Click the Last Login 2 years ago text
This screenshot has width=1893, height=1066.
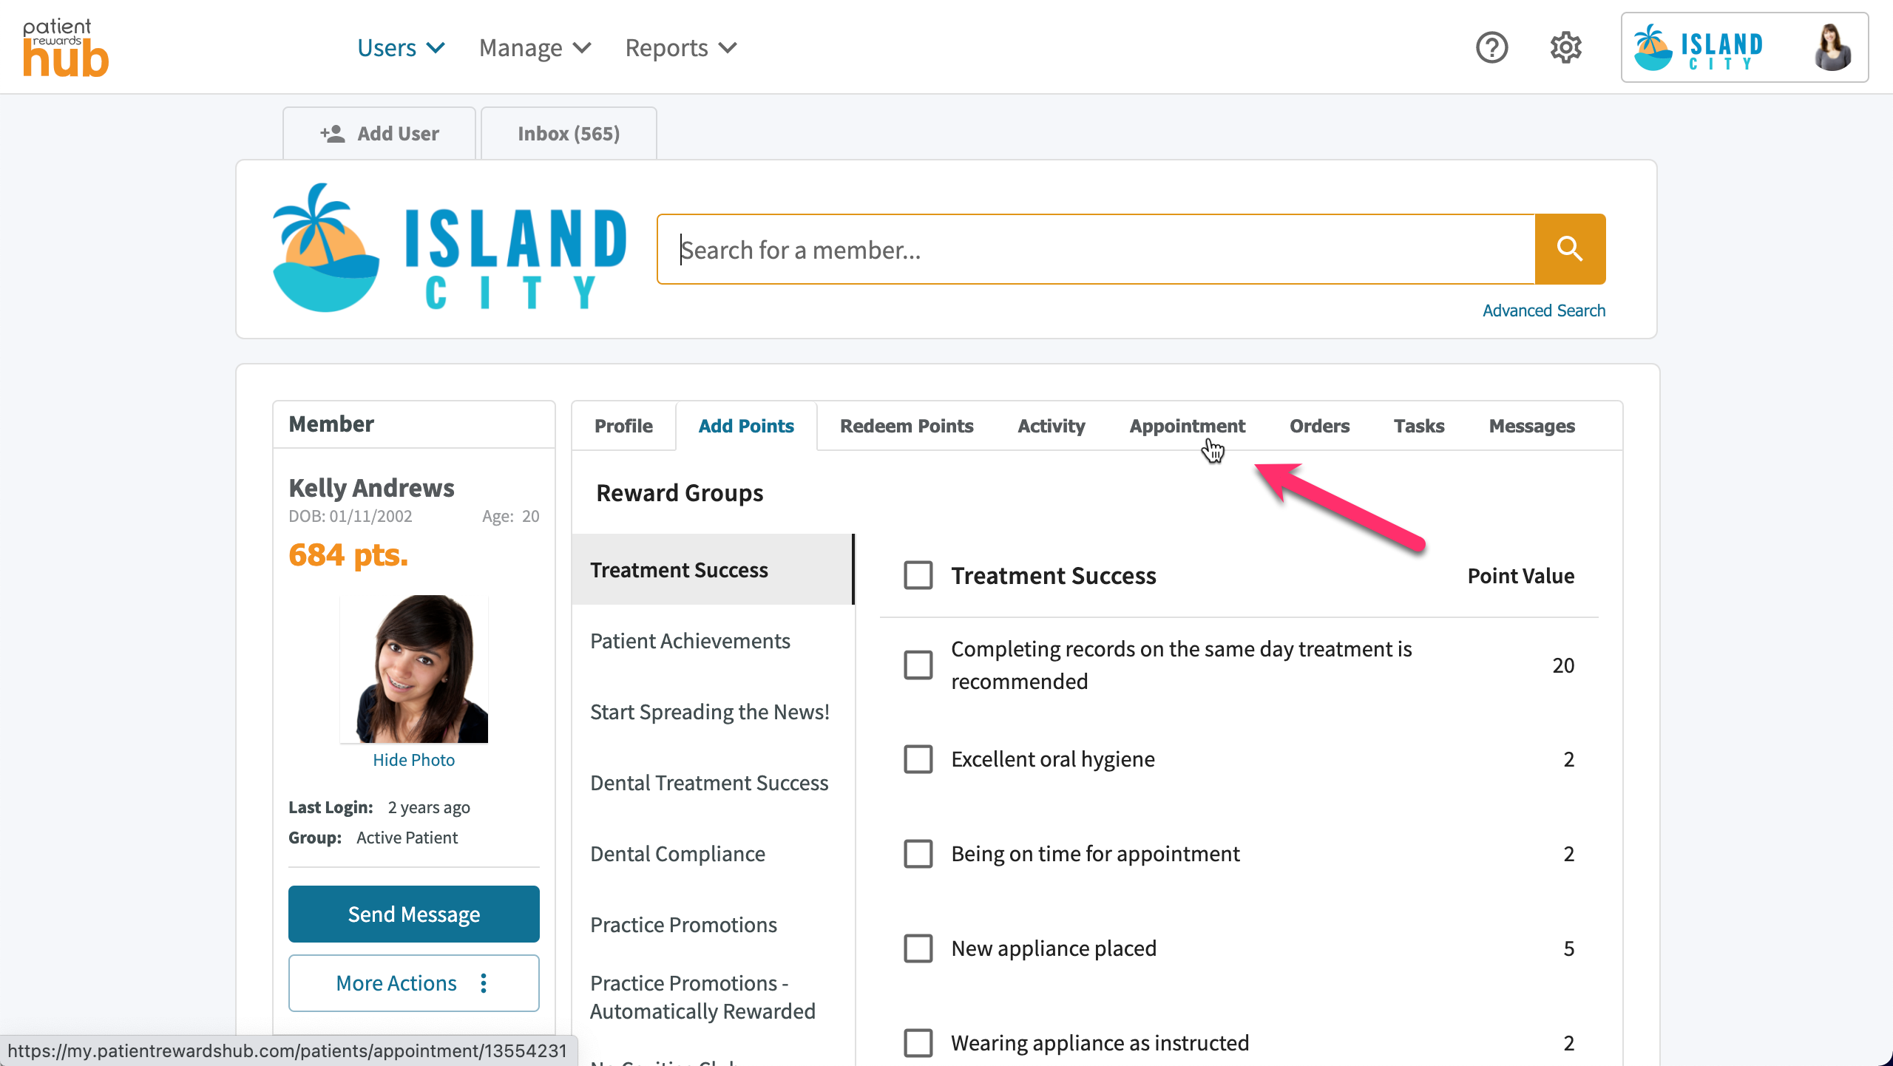(379, 807)
